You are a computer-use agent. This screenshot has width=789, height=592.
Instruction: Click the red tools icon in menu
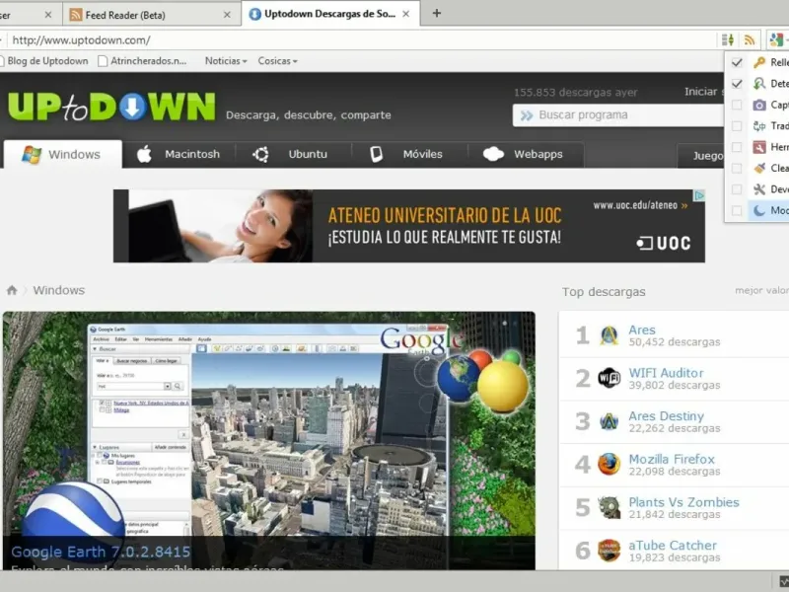(759, 147)
